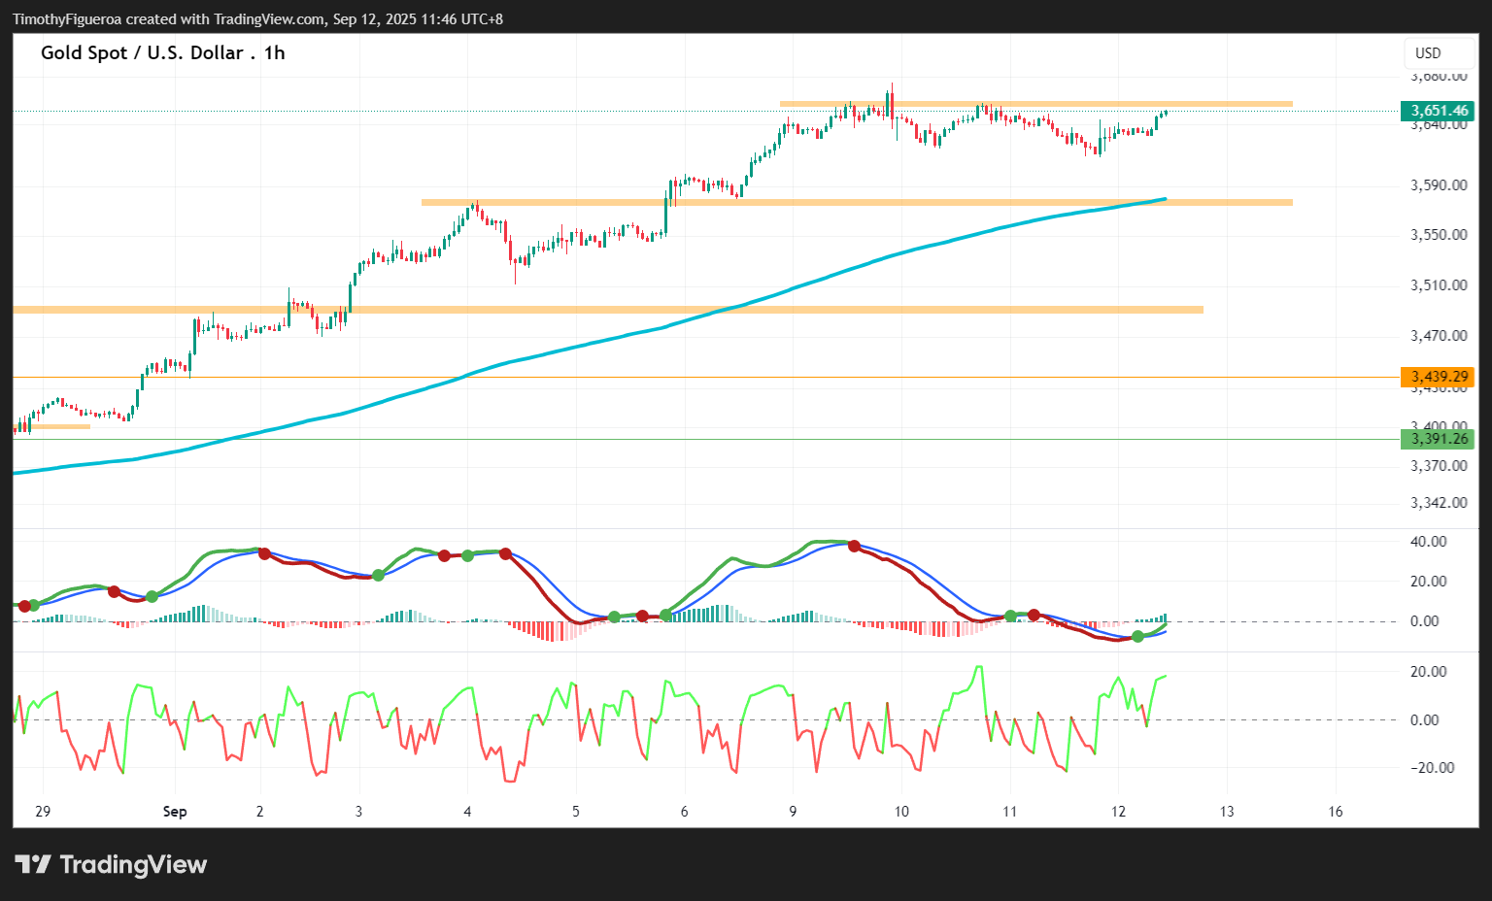This screenshot has height=901, width=1492.
Task: Click the header text with TimothyFigueroa attribution
Action: (257, 19)
